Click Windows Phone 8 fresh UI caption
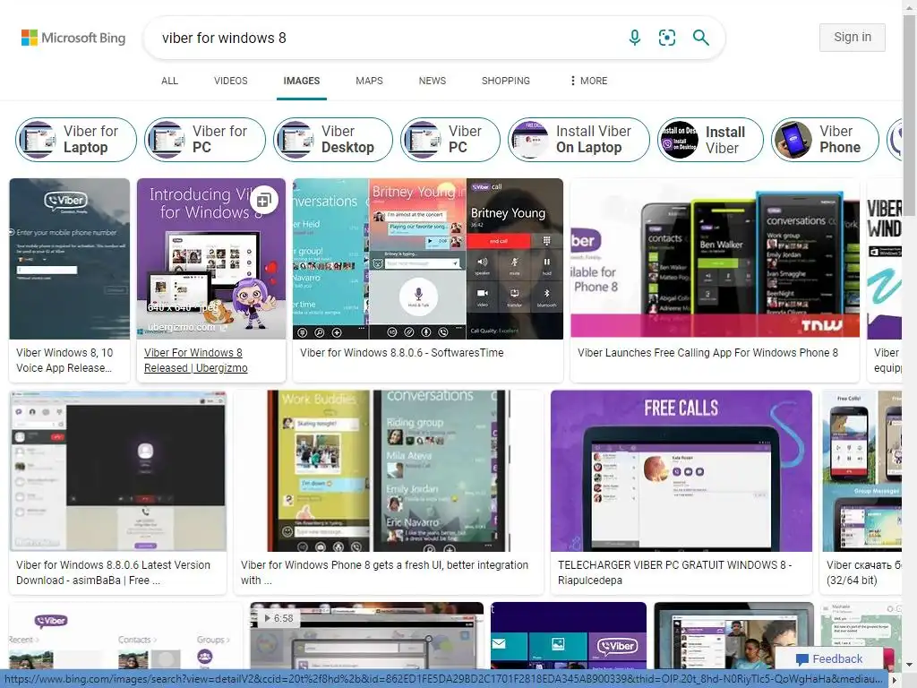 [x=384, y=572]
